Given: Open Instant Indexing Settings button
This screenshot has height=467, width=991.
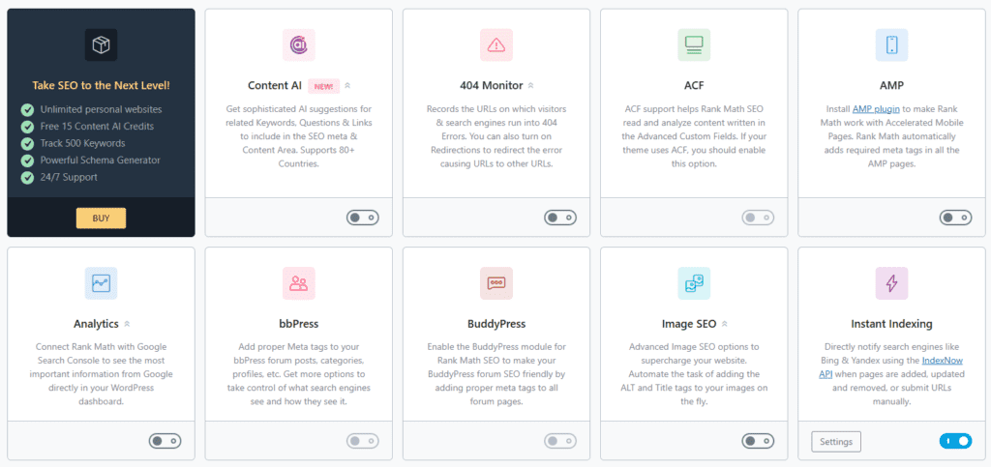Looking at the screenshot, I should (x=836, y=442).
